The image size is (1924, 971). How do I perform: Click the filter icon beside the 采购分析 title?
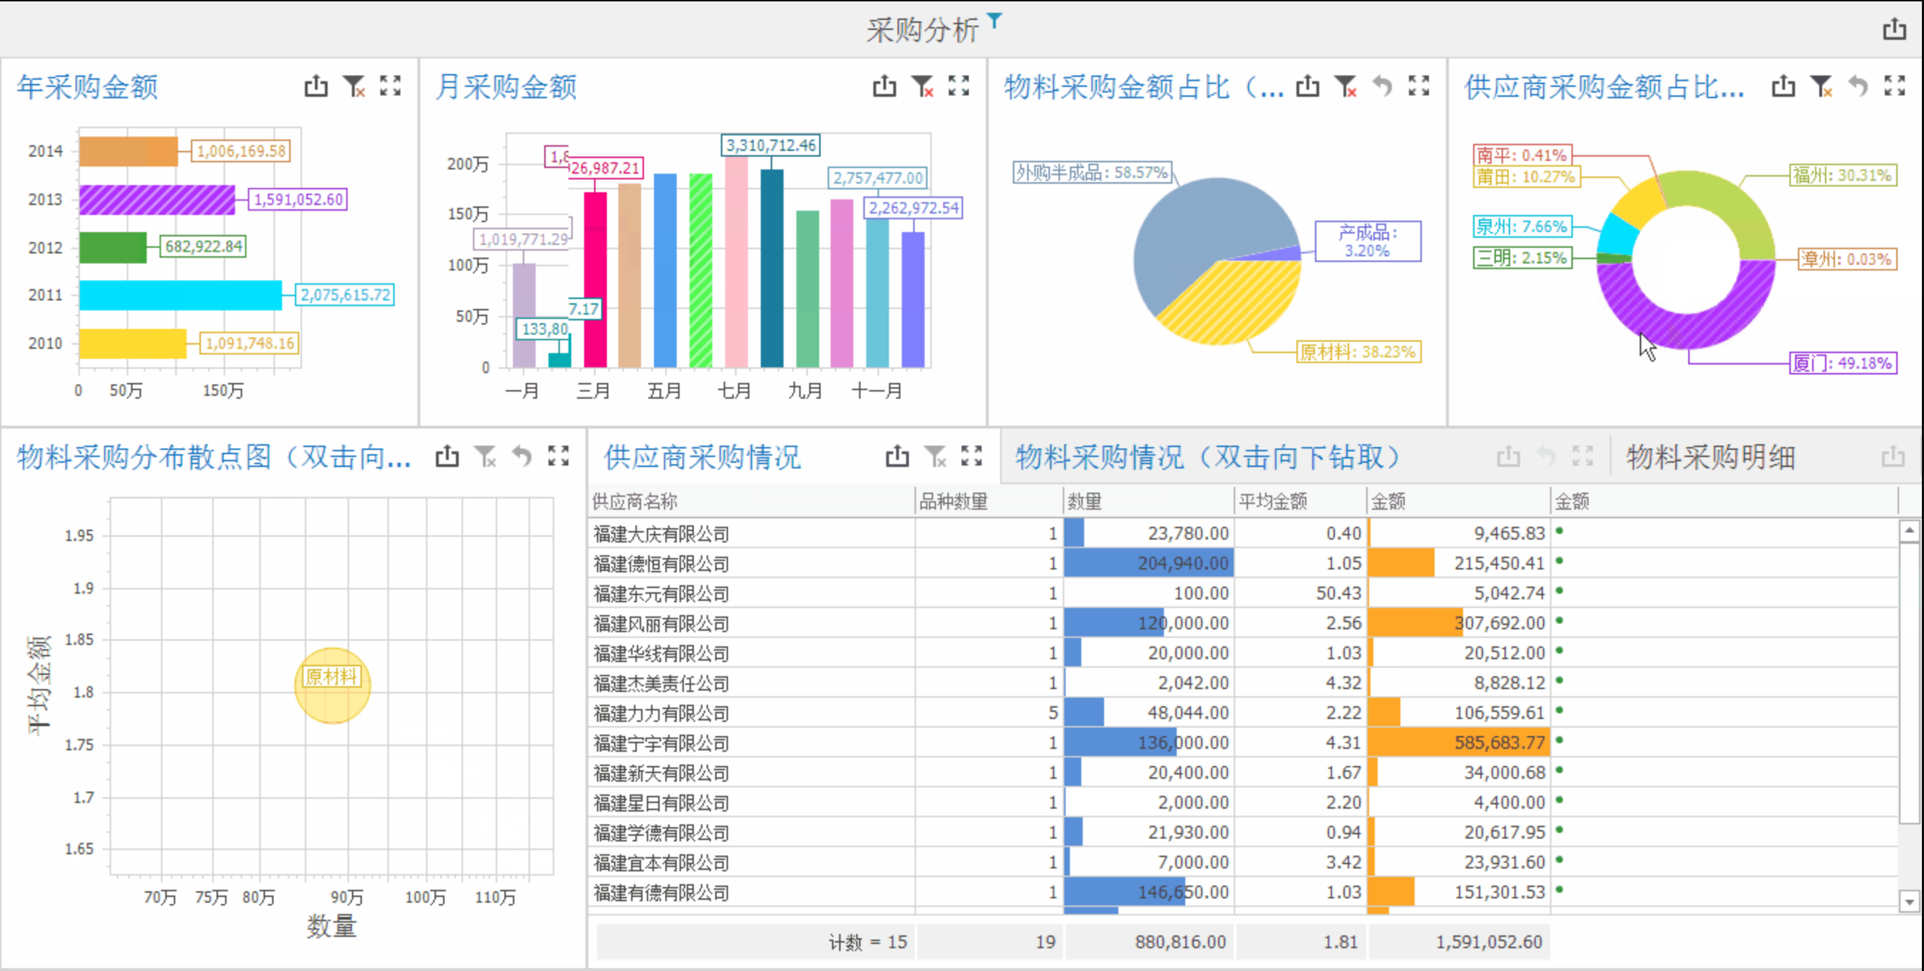click(995, 20)
